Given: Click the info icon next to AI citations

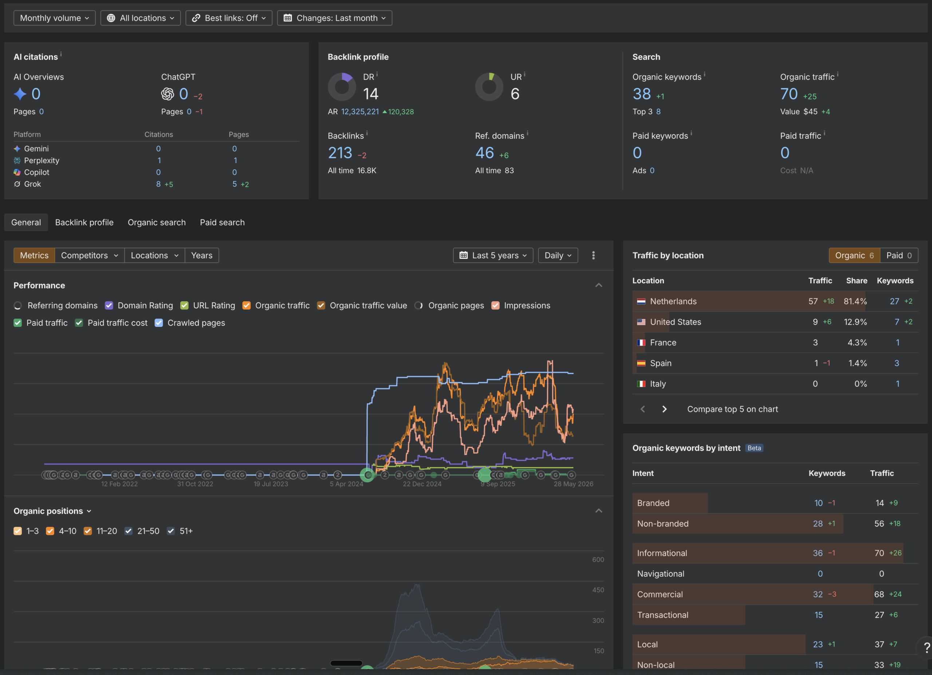Looking at the screenshot, I should (x=61, y=54).
